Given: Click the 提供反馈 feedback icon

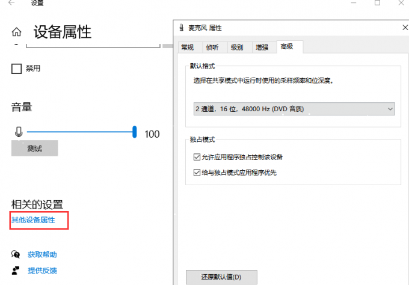Looking at the screenshot, I should 16,271.
